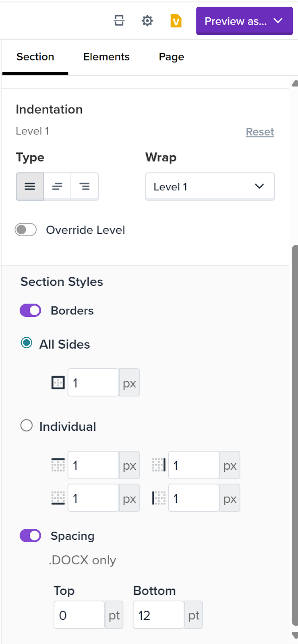This screenshot has height=644, width=298.
Task: Click the All Sides border width field
Action: point(93,383)
